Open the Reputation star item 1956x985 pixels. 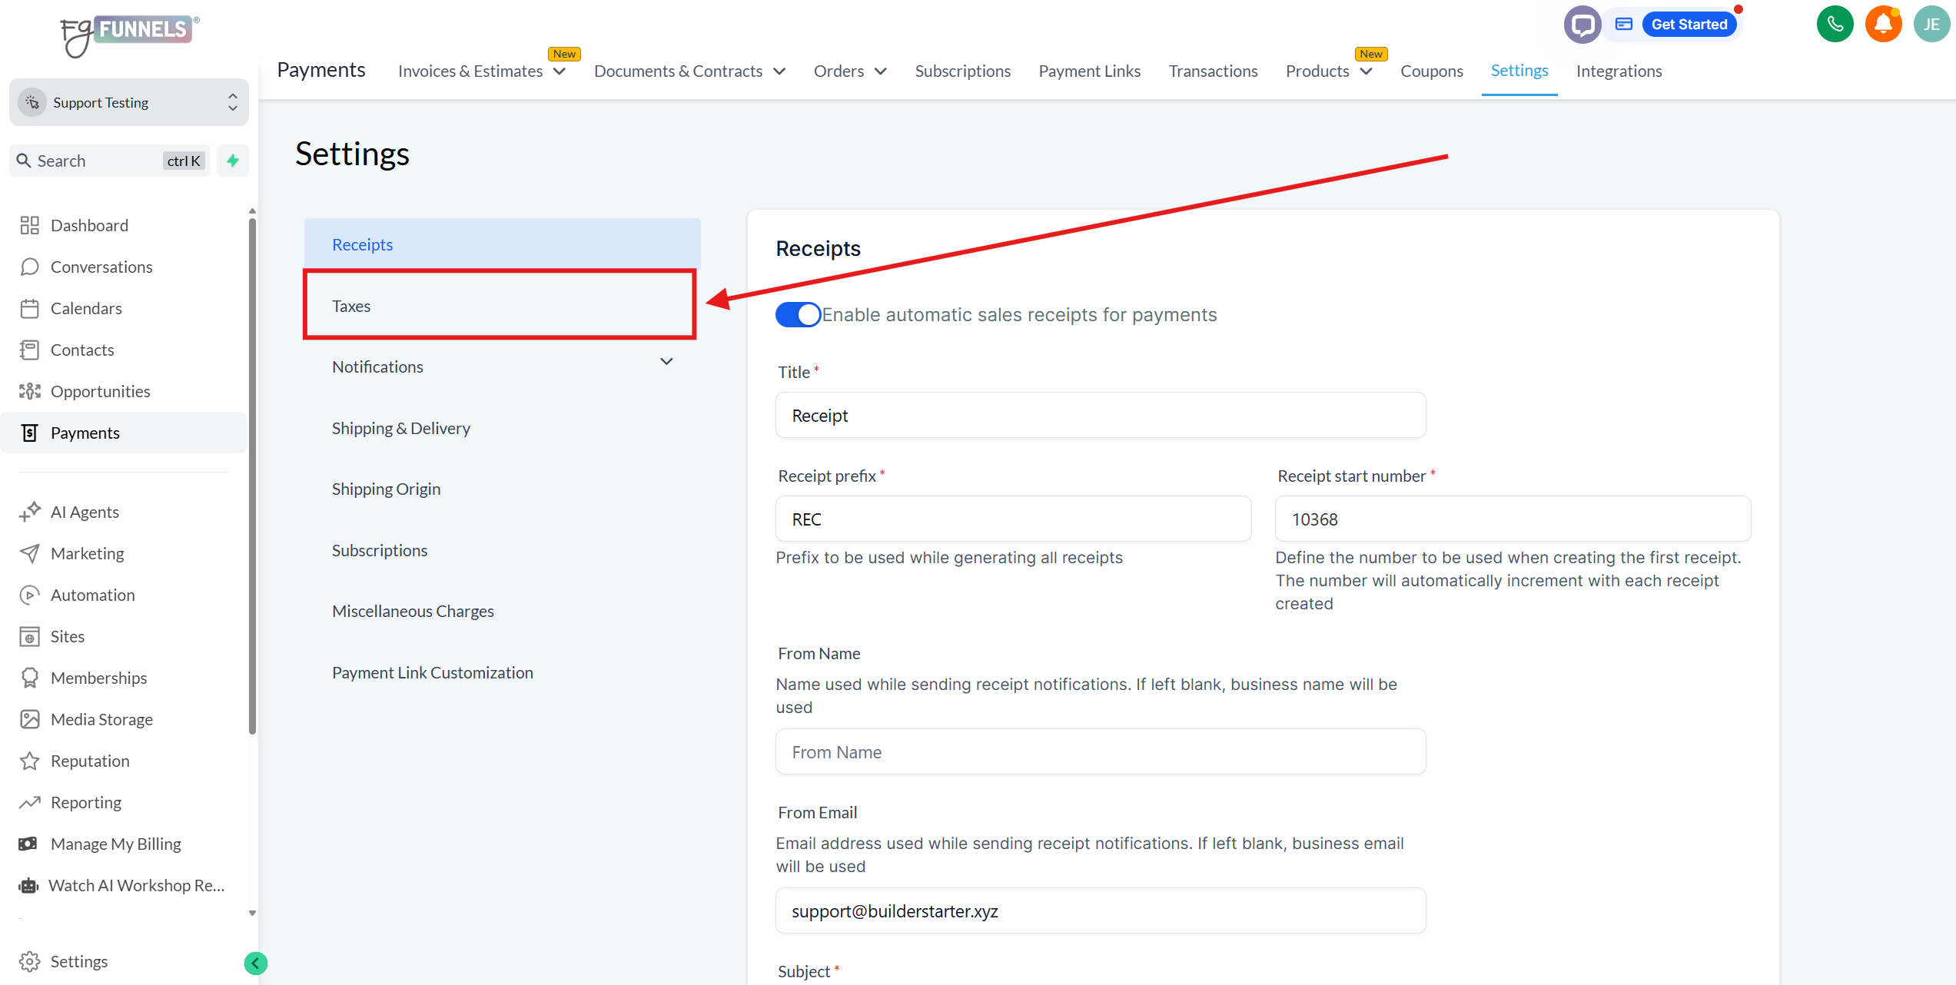pos(90,761)
